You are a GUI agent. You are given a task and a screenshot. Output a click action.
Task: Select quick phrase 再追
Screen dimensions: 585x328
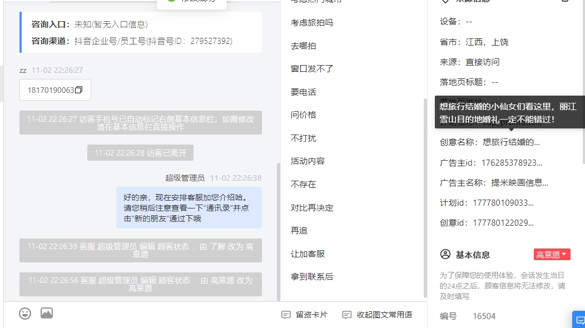point(299,231)
